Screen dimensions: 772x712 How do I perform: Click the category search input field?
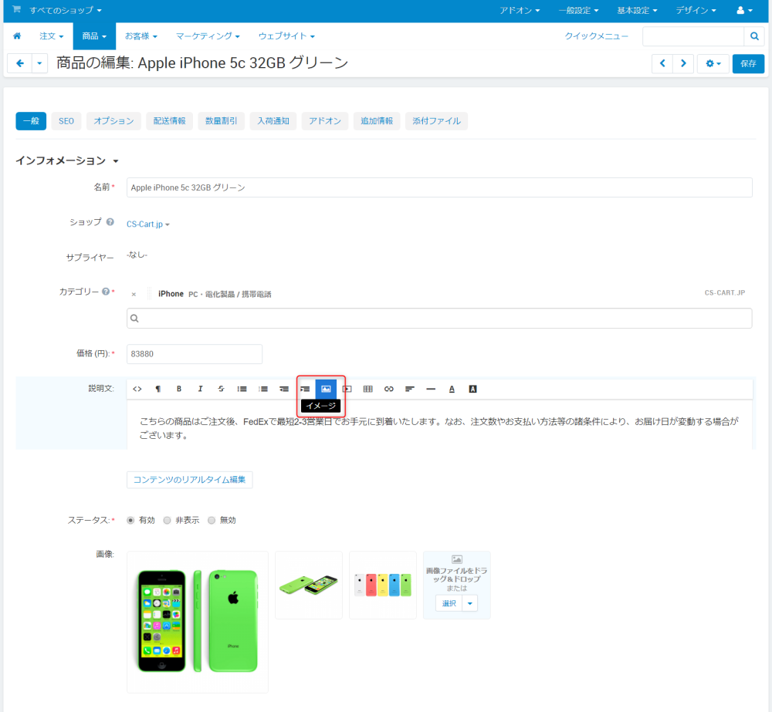pyautogui.click(x=439, y=319)
